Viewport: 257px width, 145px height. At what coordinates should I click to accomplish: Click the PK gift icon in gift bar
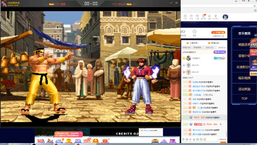pyautogui.click(x=78, y=141)
